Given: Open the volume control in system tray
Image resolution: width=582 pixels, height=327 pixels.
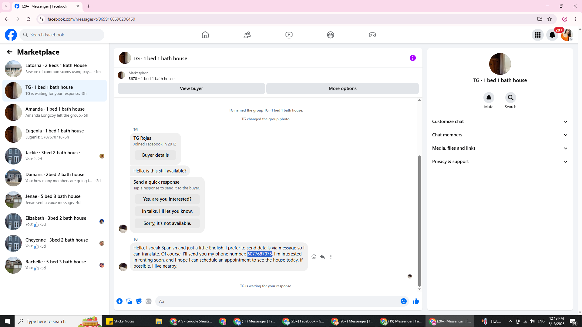Looking at the screenshot, I should (532, 321).
